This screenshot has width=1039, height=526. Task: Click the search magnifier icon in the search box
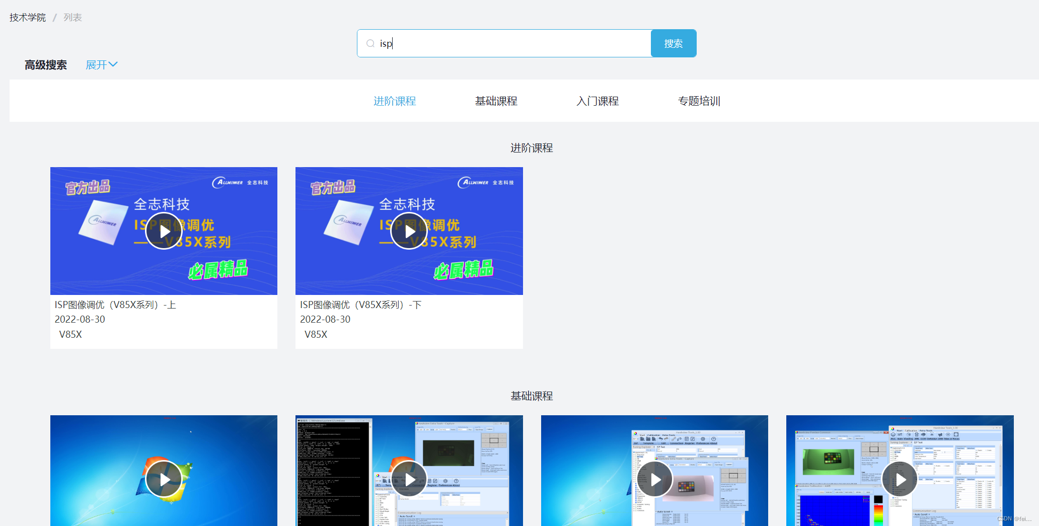(x=370, y=43)
